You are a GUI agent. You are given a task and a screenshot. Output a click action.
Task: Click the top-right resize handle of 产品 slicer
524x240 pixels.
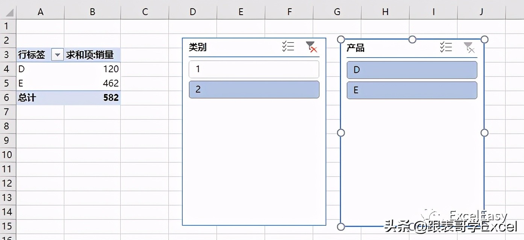coord(485,39)
